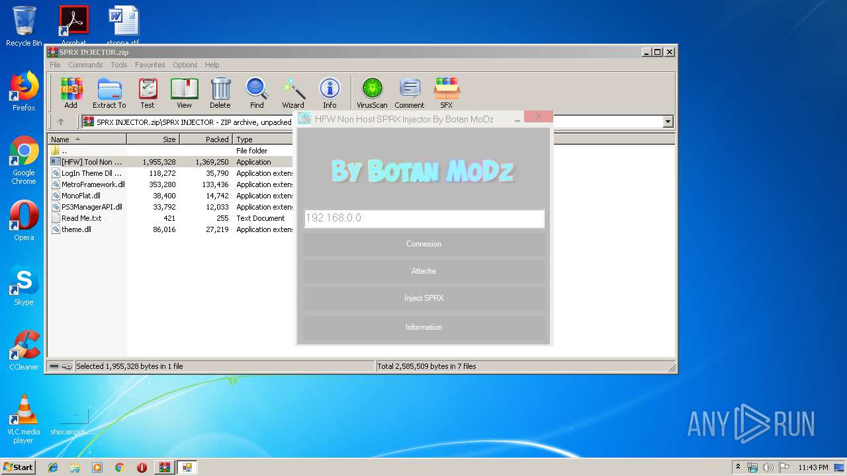
Task: Open Windows Media Player from the taskbar
Action: 97,467
